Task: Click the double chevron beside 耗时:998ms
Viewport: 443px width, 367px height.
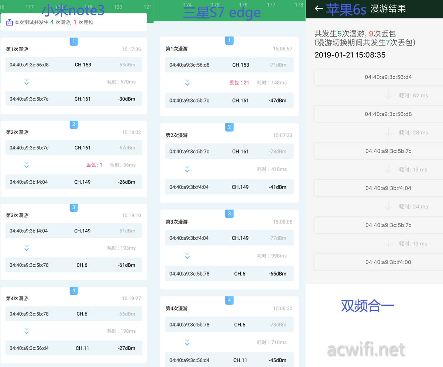Action: [x=187, y=256]
